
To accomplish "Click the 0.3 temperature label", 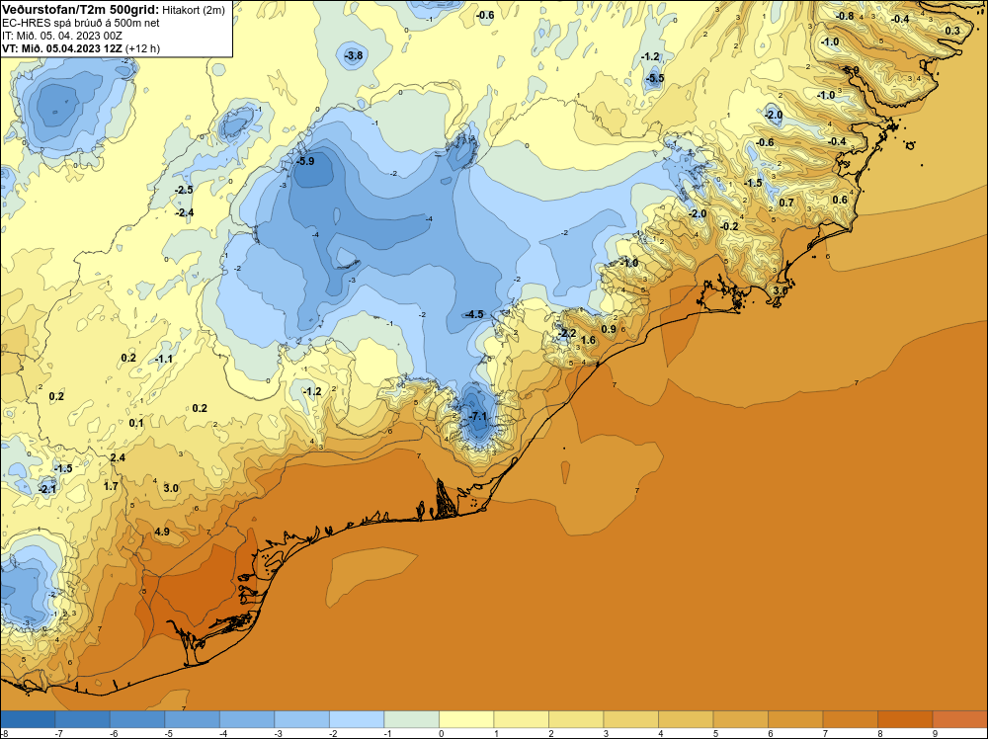I will [x=952, y=31].
